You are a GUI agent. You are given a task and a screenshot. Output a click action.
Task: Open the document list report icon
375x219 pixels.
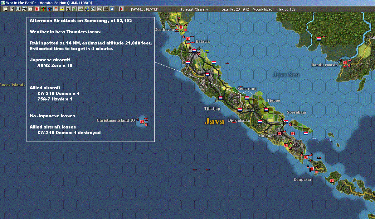[x=12, y=9]
